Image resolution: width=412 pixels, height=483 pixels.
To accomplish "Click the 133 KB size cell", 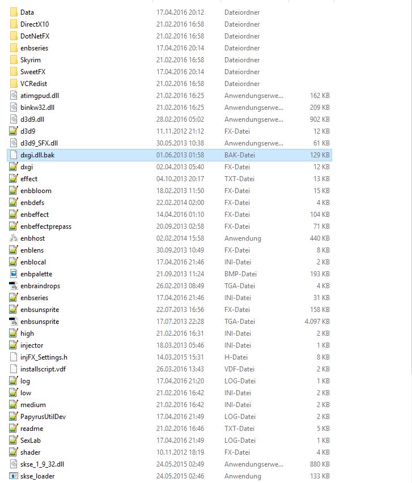I will (320, 476).
